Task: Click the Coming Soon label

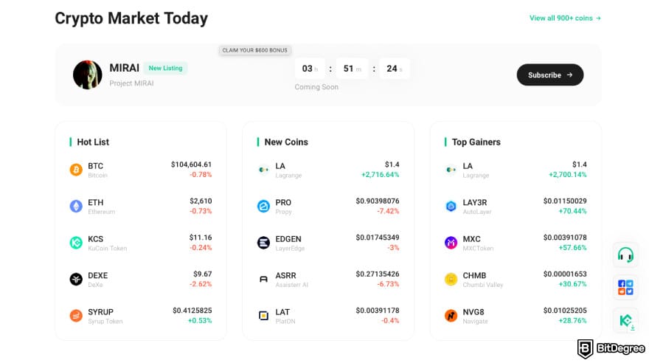Action: pyautogui.click(x=316, y=87)
